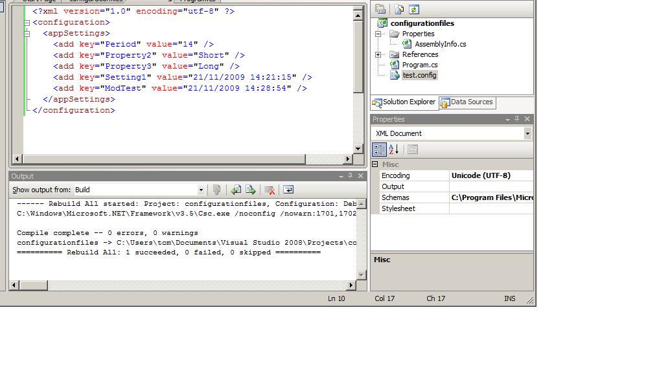
Task: Click the editor horizontal scrollbar thumb
Action: tap(164, 159)
